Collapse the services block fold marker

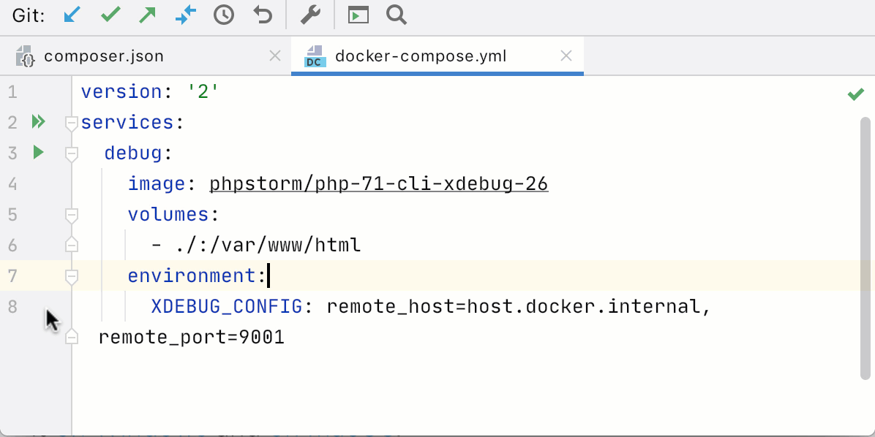[71, 123]
